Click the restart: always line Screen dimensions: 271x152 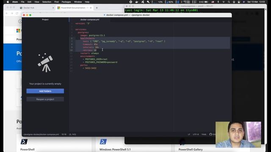89,53
